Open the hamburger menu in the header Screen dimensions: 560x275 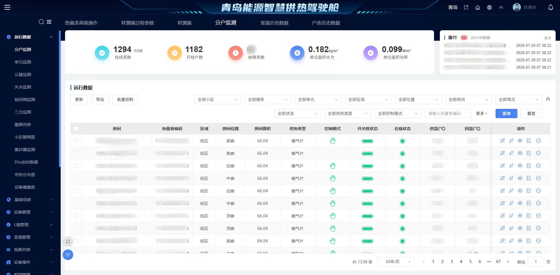click(7, 7)
